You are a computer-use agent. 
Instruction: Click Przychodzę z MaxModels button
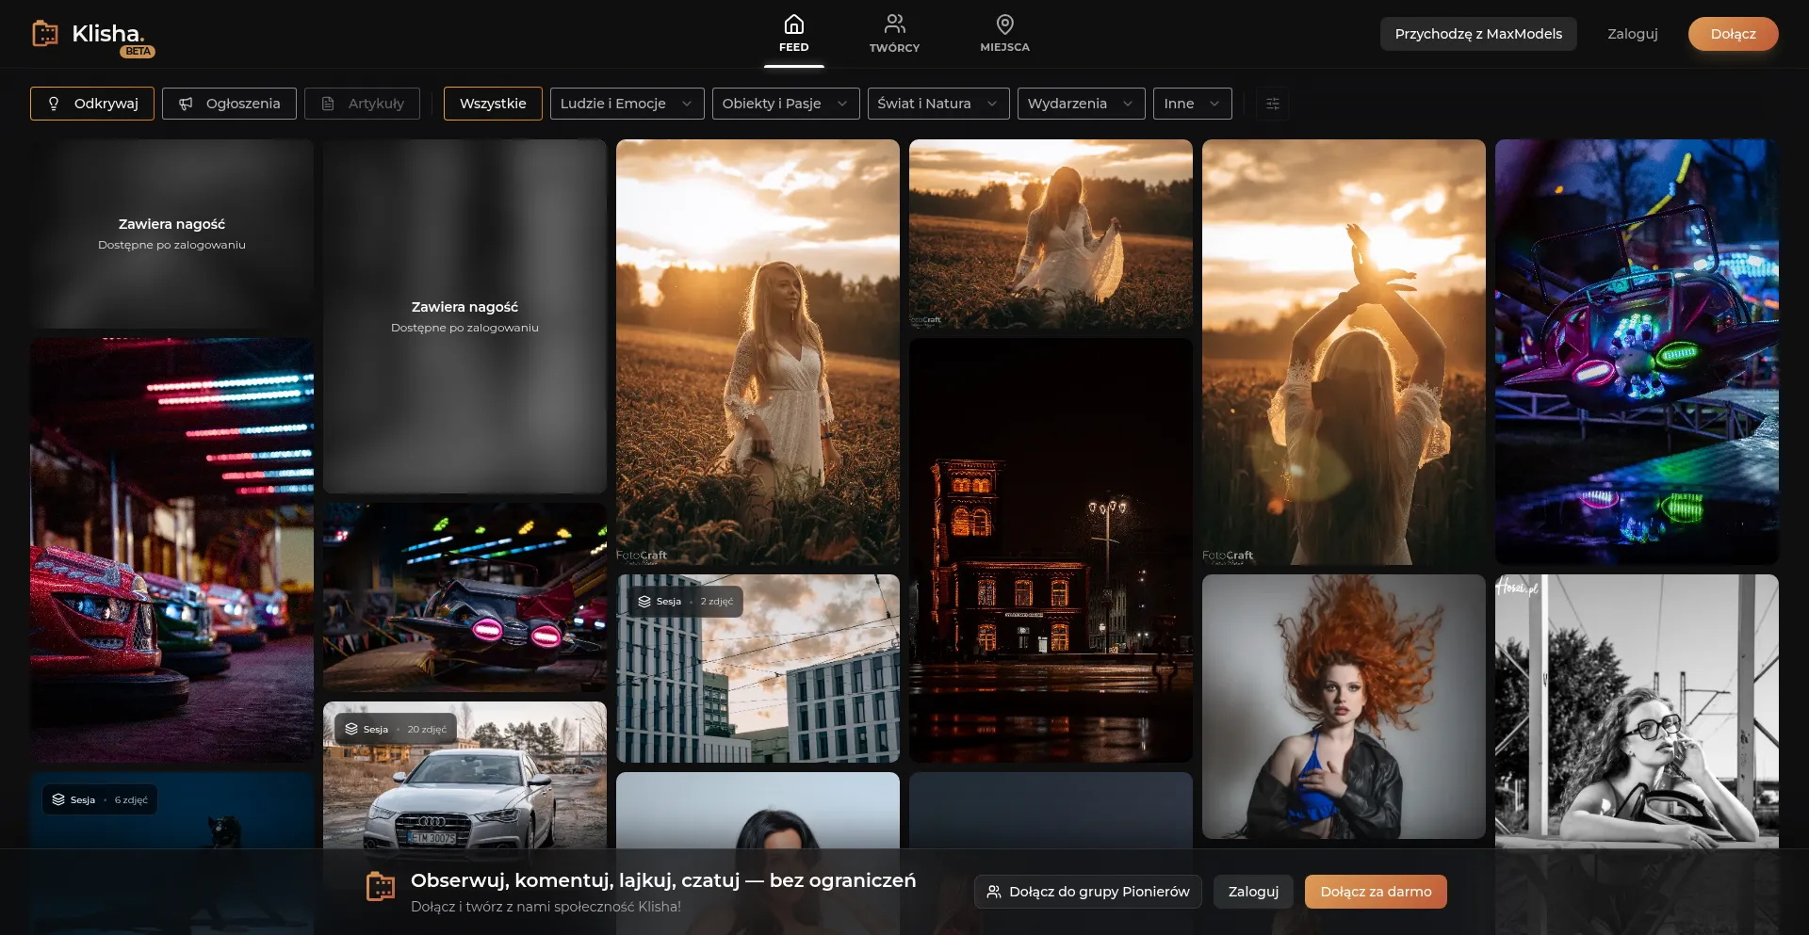tap(1477, 34)
